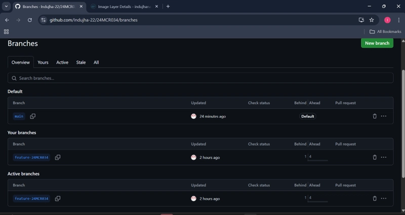Open more options for feature-24MCR034 under Your branches
This screenshot has height=215, width=405.
tap(384, 157)
